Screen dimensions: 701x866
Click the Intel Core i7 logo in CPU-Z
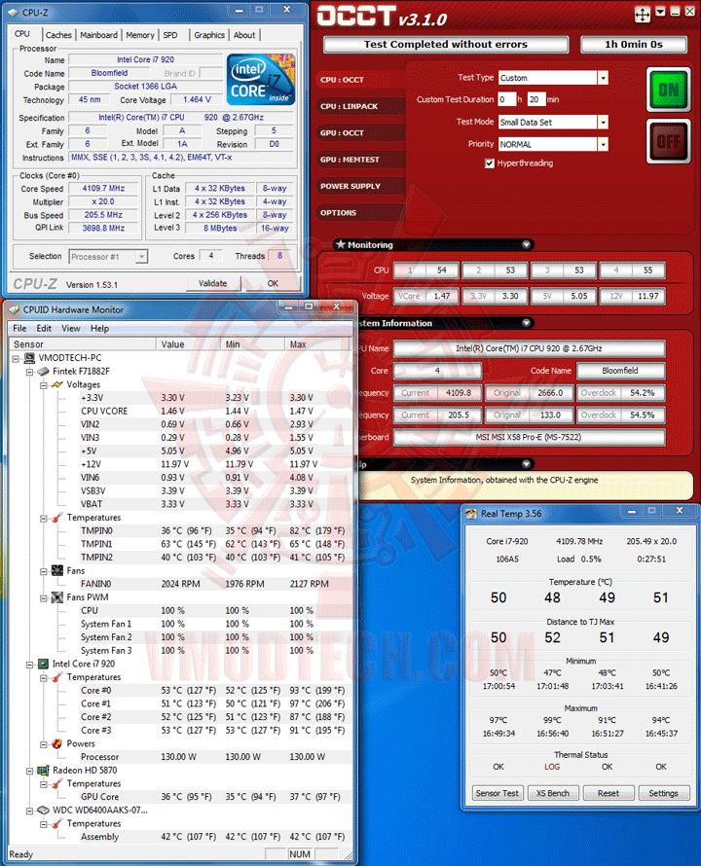pyautogui.click(x=261, y=80)
